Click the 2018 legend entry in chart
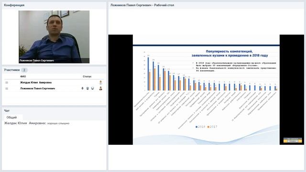Screen dimensions: 306x172 [x=200, y=127]
